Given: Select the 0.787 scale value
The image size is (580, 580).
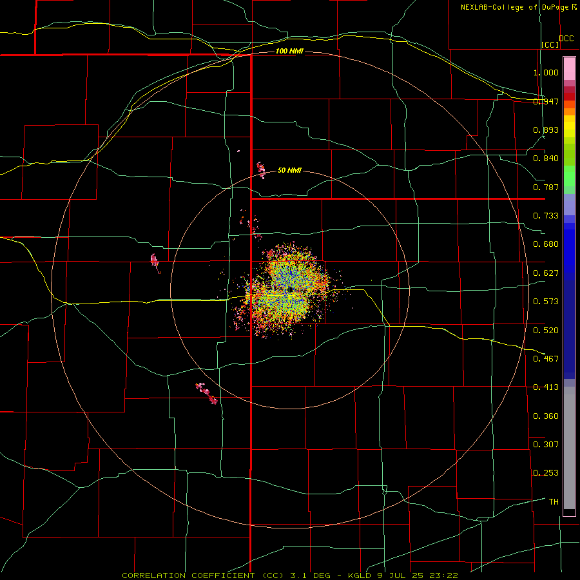Looking at the screenshot, I should [x=546, y=187].
